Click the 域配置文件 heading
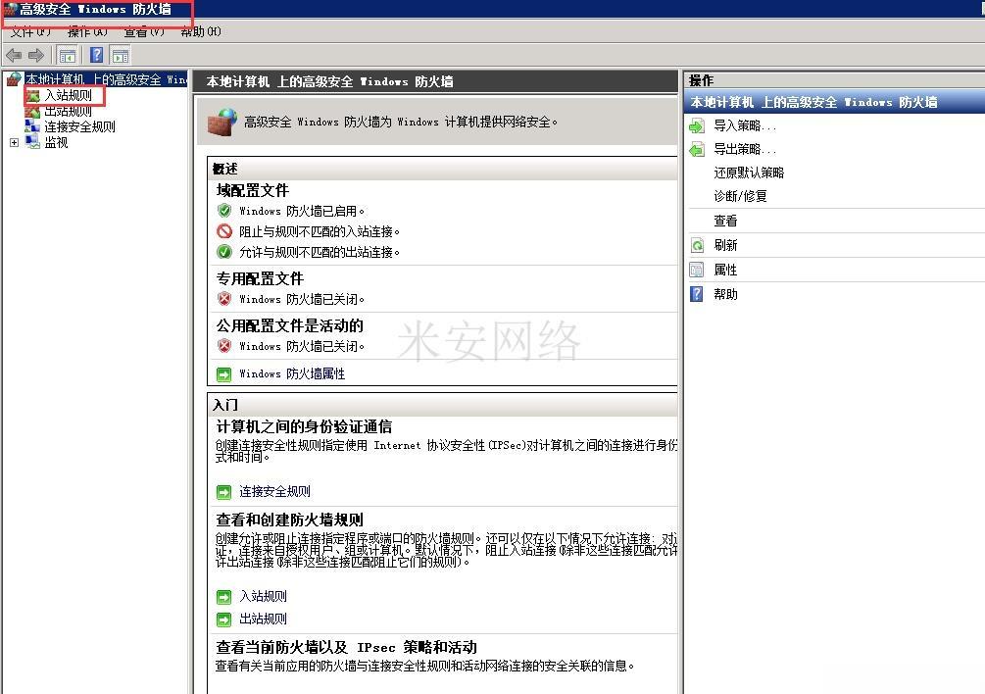 [253, 190]
